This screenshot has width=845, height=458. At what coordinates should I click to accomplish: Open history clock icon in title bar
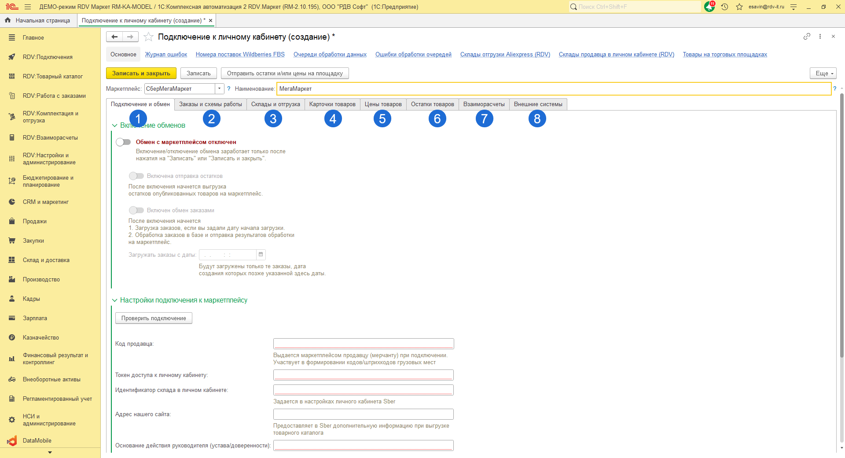point(724,7)
